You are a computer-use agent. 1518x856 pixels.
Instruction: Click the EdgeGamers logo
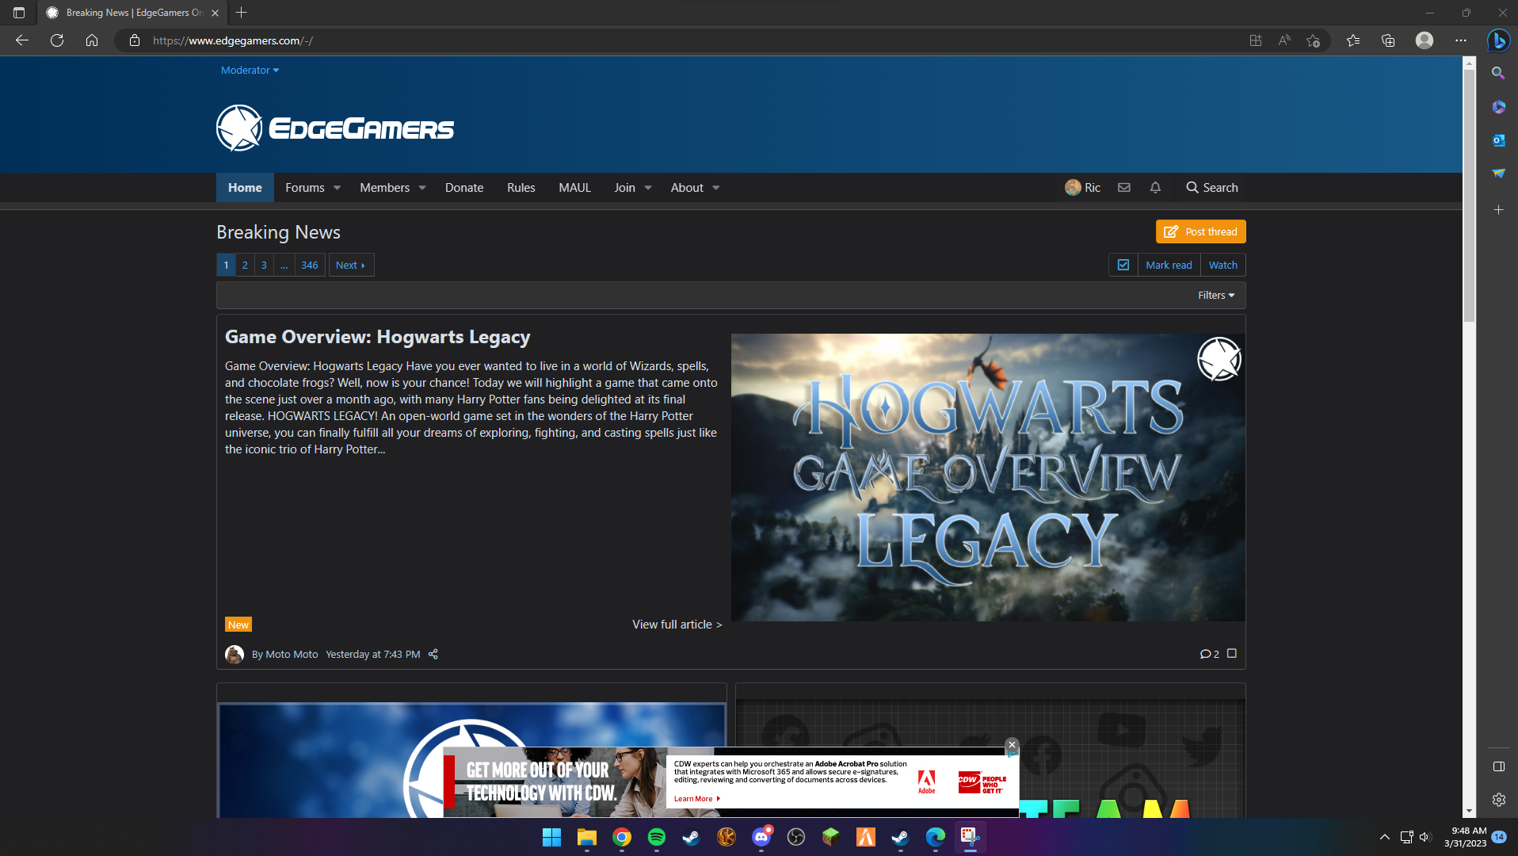point(335,128)
